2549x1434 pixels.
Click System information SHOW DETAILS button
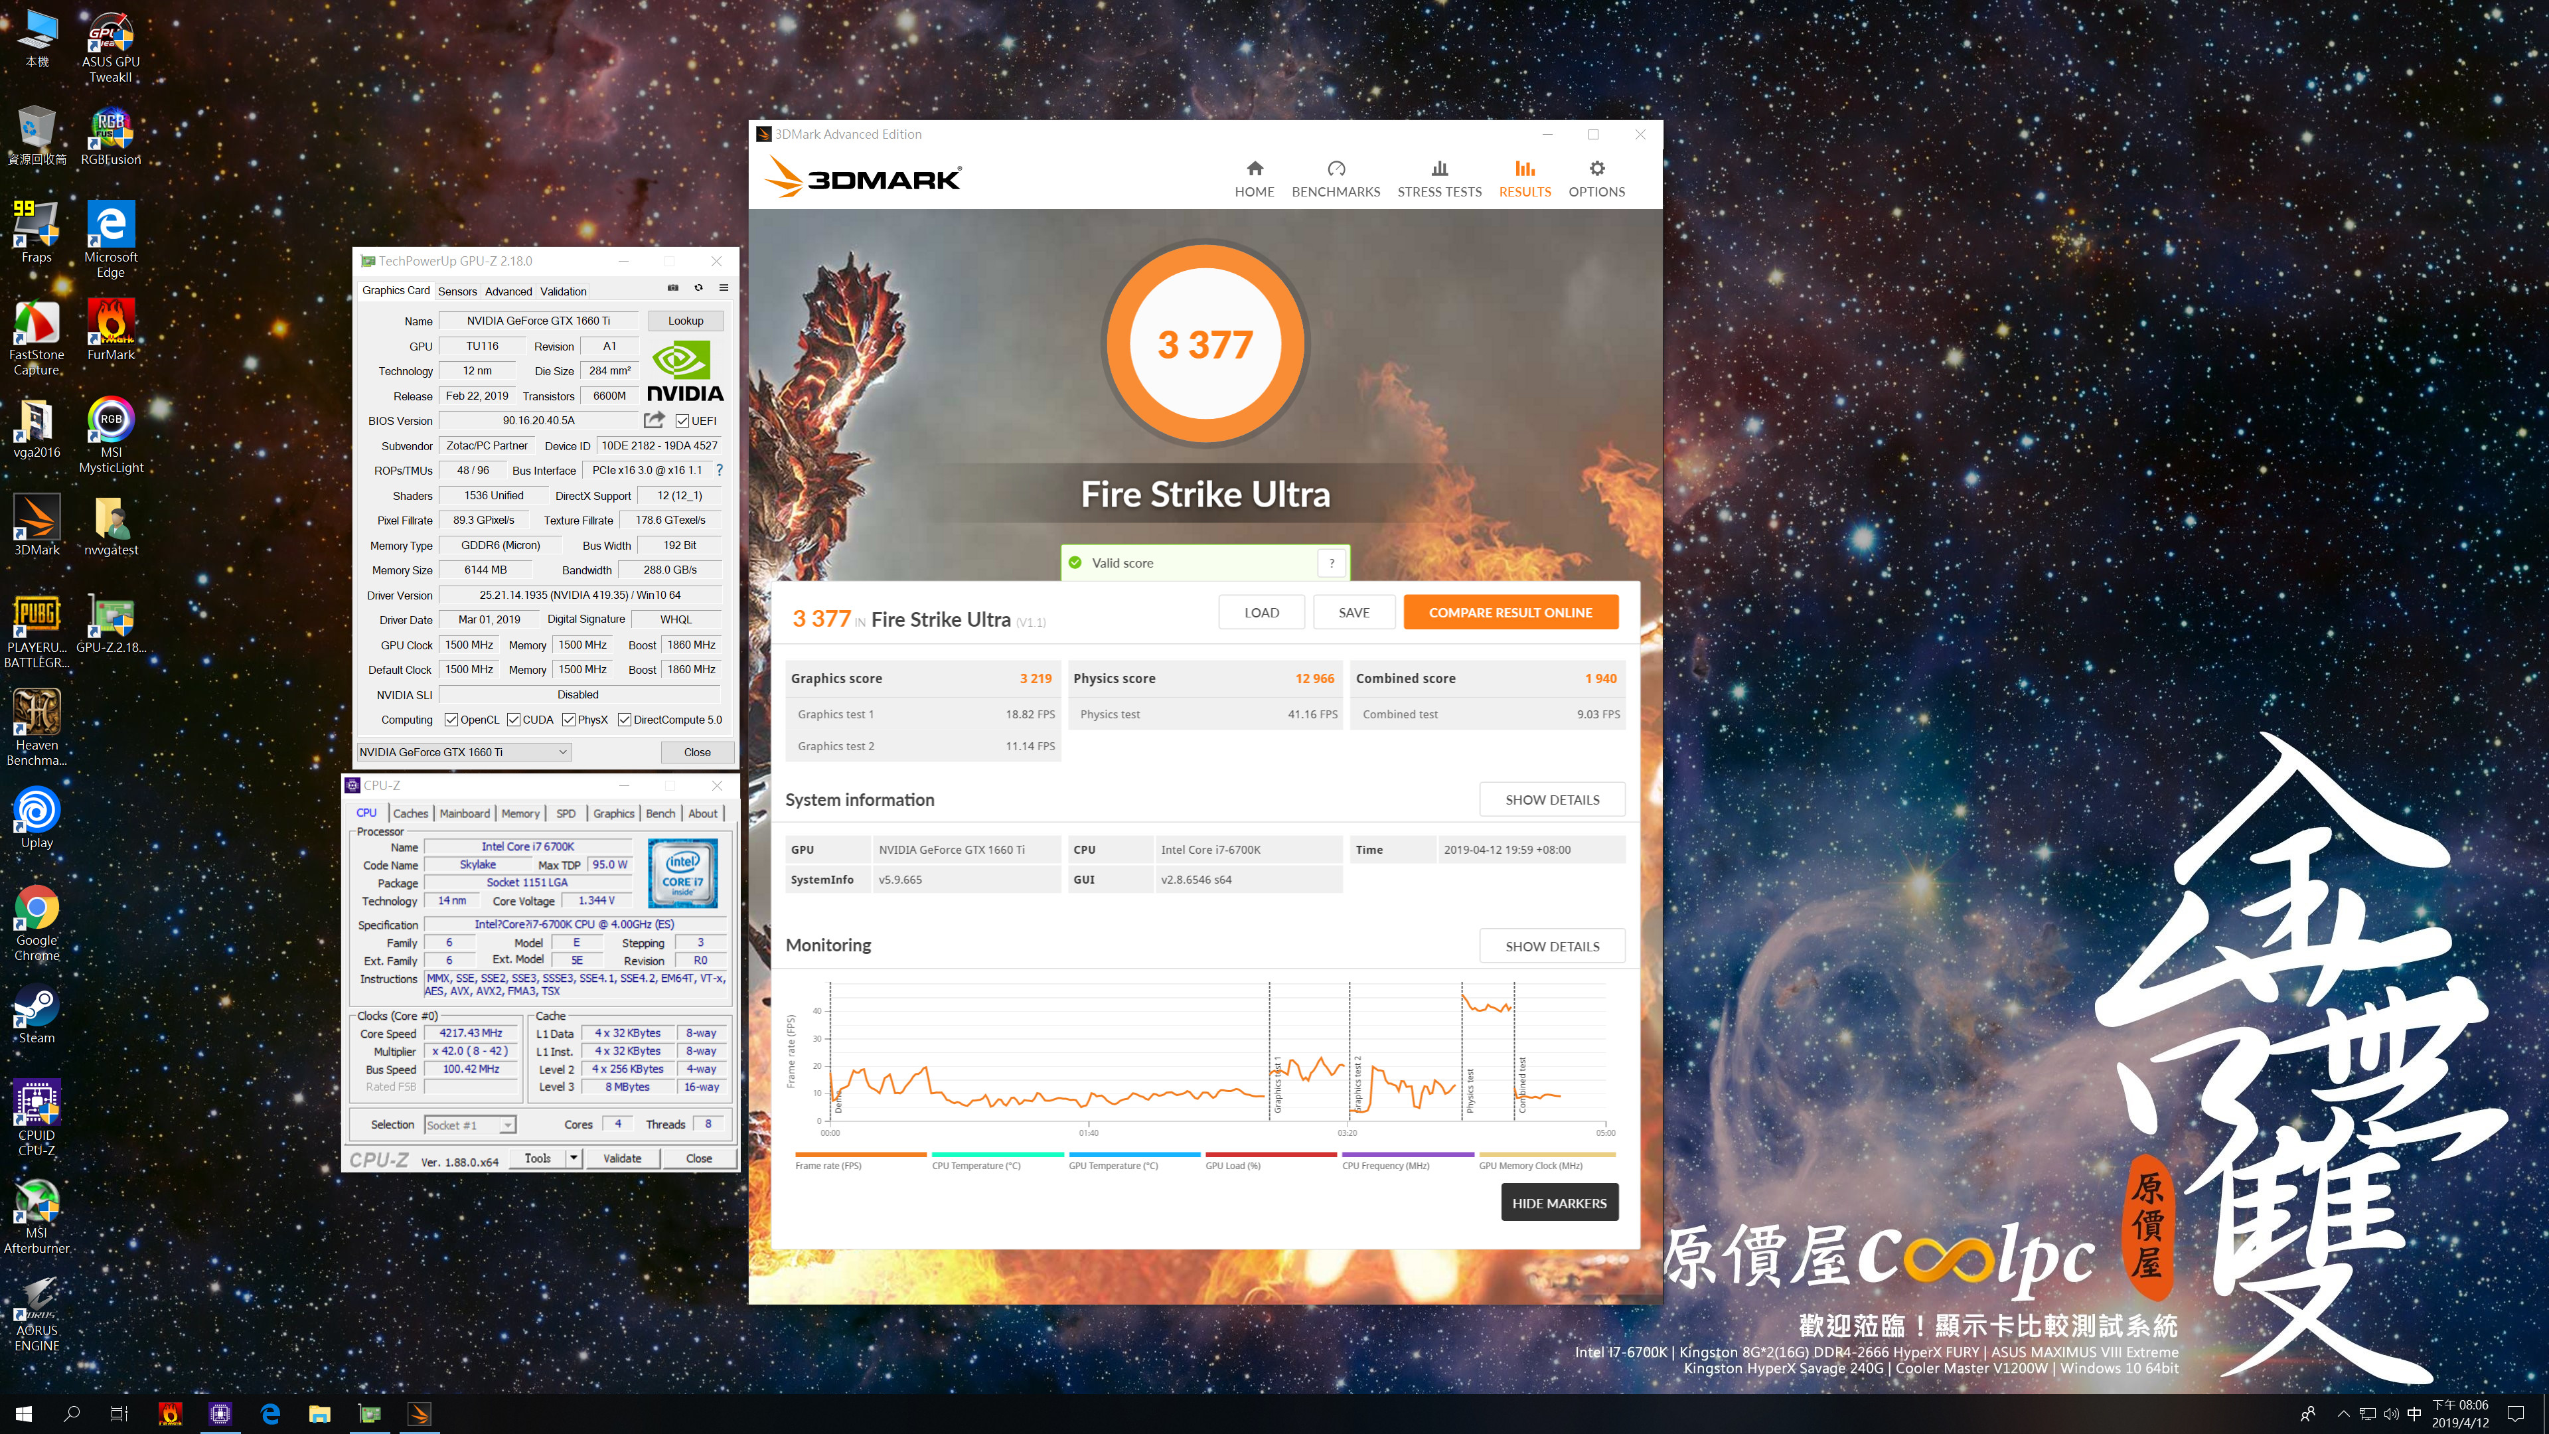click(1553, 799)
